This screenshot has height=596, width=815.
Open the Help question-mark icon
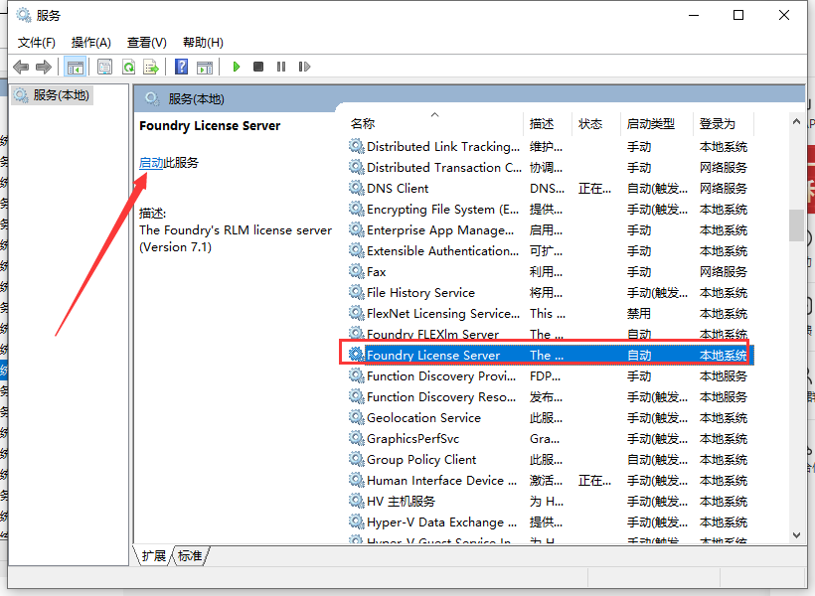click(182, 67)
